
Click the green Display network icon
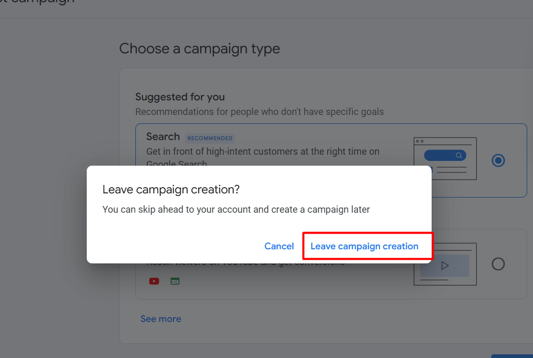[x=175, y=281]
